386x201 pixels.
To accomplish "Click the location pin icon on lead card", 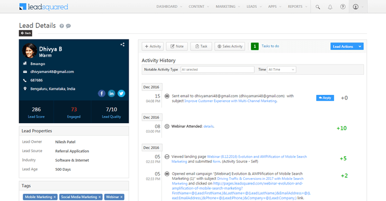I will point(25,89).
